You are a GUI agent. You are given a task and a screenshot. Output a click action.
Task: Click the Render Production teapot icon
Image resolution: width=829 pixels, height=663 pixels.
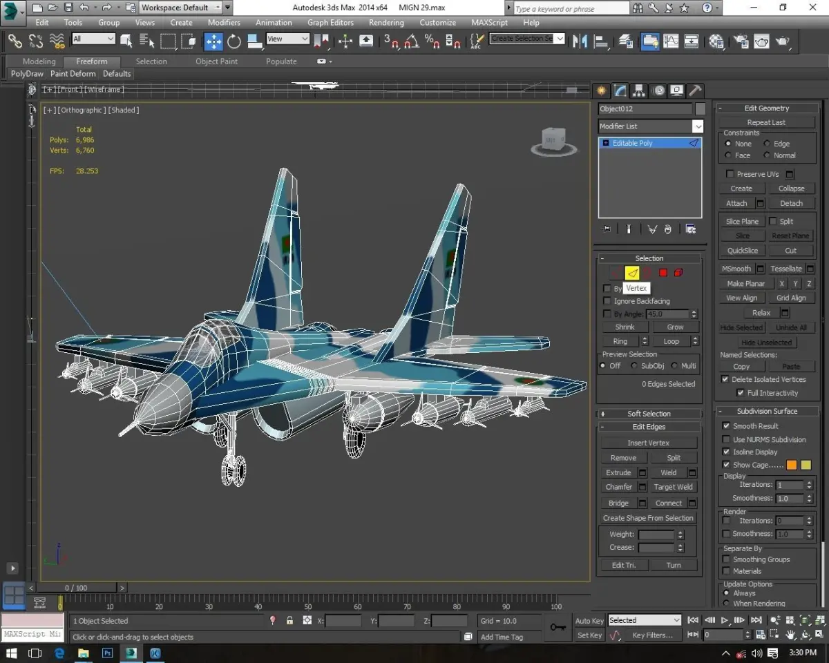point(782,41)
